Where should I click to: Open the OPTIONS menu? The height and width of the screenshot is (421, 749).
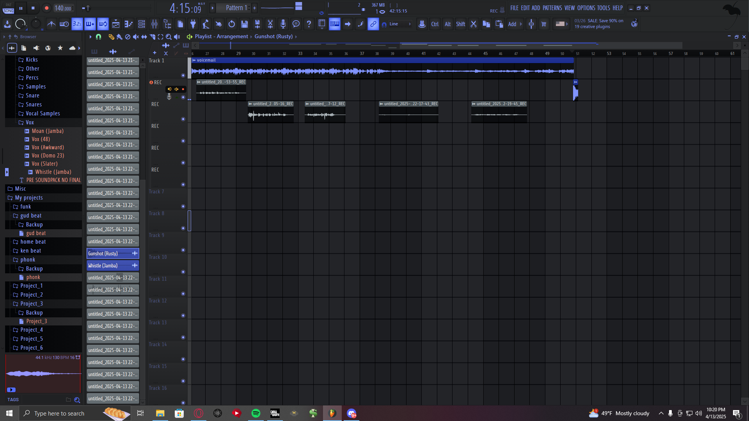[586, 8]
